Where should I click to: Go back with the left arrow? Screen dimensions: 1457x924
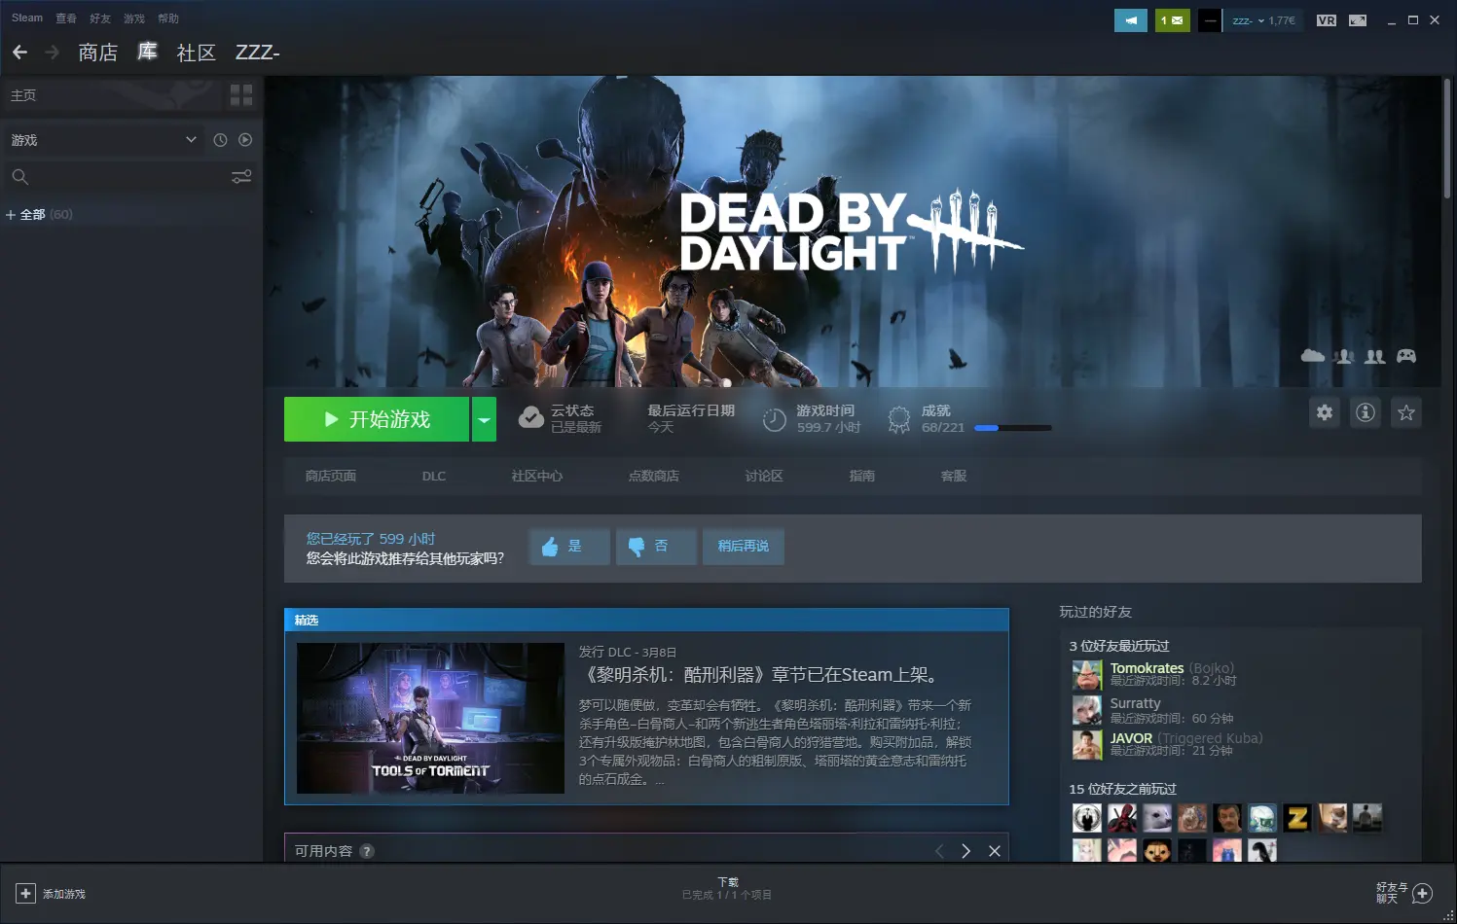pos(19,53)
